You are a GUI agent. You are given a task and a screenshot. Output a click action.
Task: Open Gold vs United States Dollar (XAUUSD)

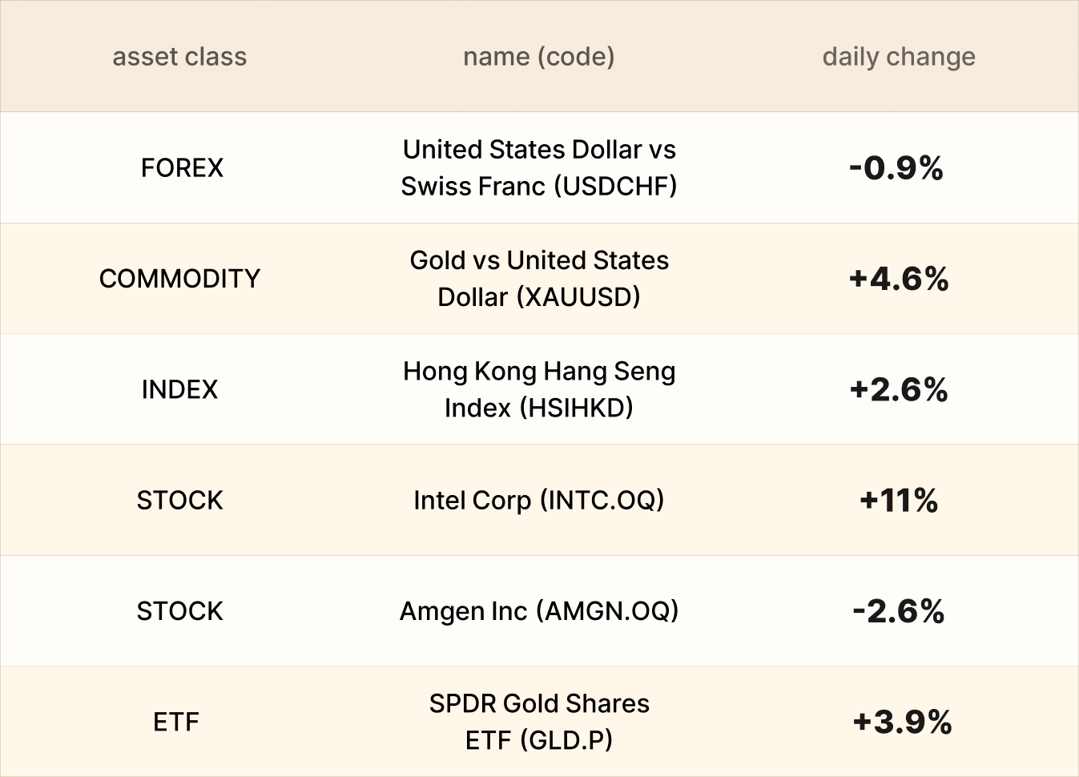coord(539,278)
